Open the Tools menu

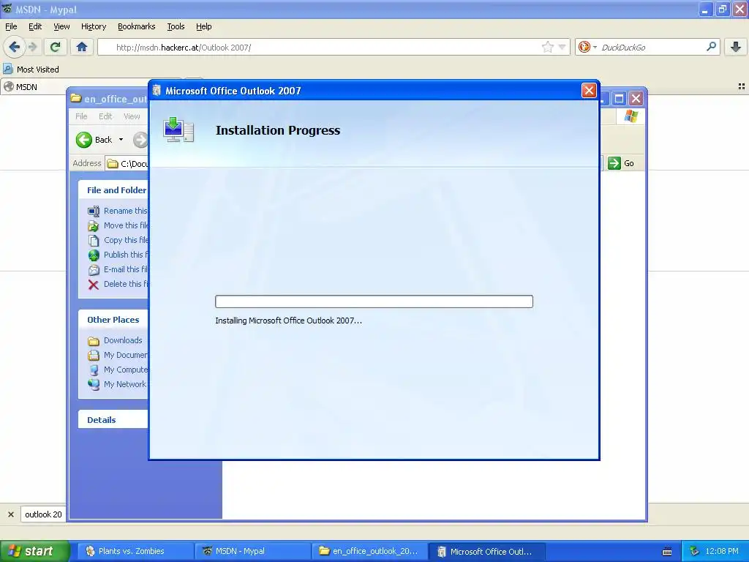(176, 26)
